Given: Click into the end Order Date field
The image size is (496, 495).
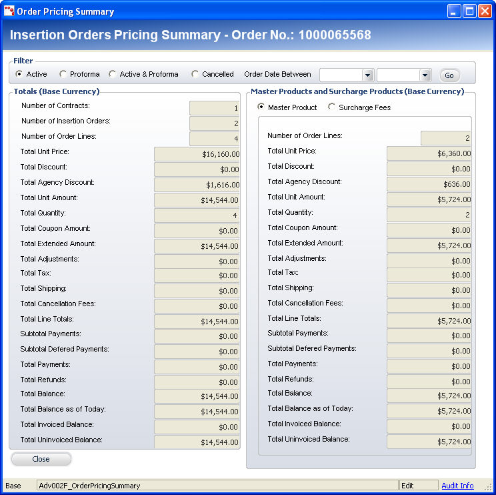Looking at the screenshot, I should 397,75.
